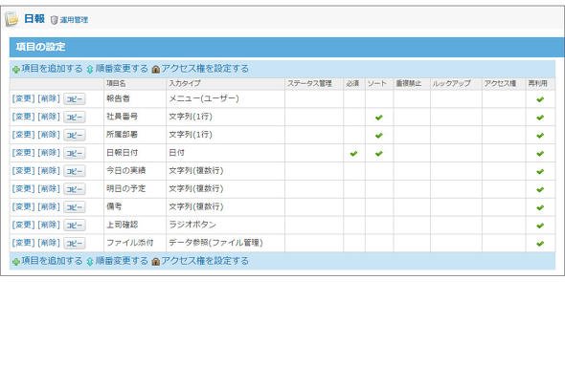Click bottom アクセス権を設定する link
This screenshot has width=565, height=366.
click(x=205, y=261)
